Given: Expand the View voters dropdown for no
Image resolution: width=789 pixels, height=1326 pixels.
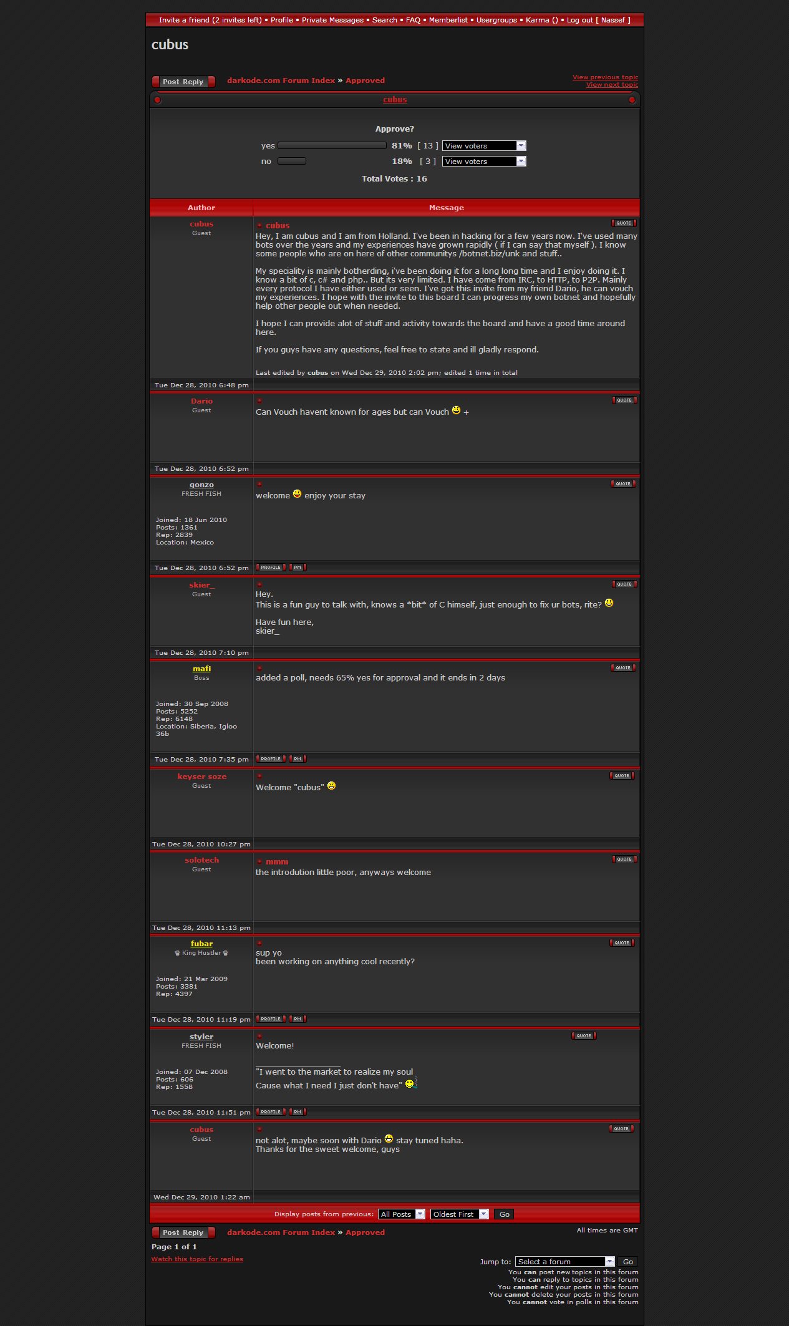Looking at the screenshot, I should click(484, 162).
